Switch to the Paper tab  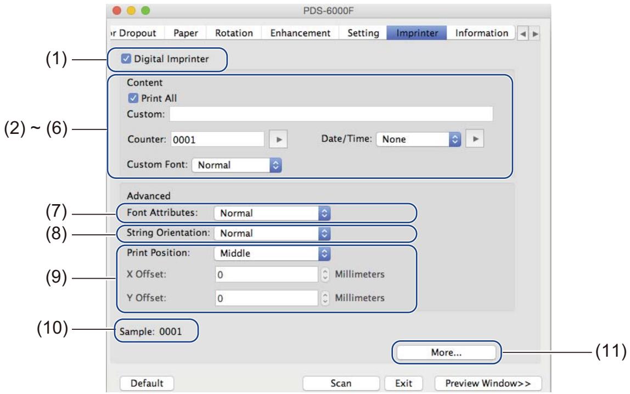(185, 33)
